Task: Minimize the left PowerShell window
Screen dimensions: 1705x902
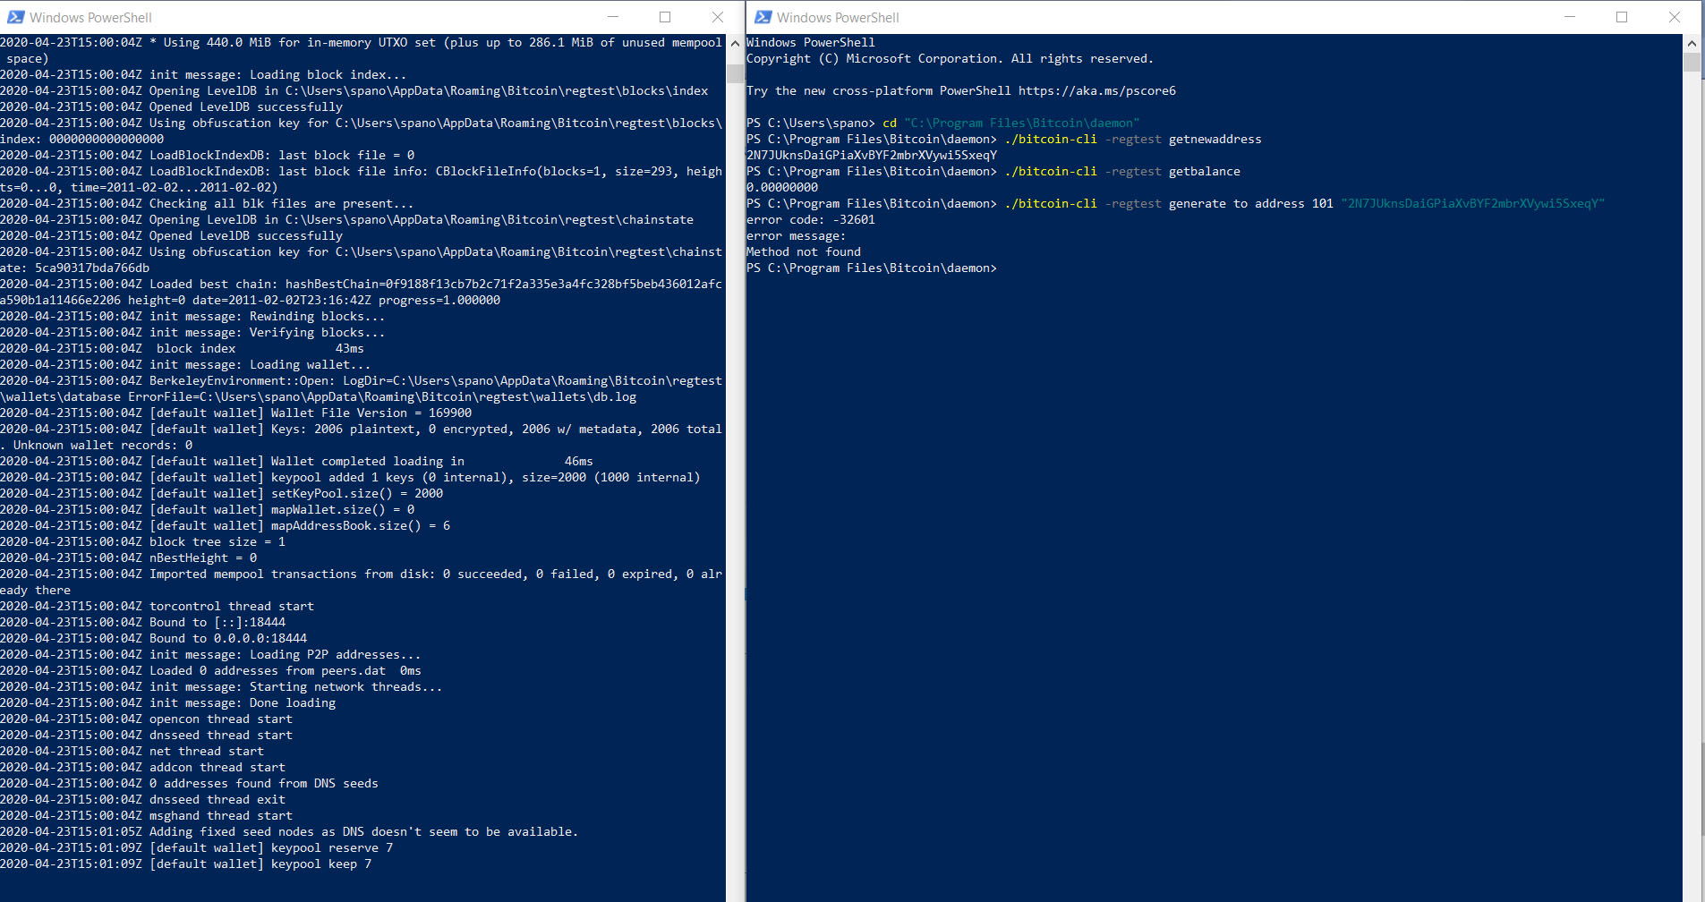Action: pos(613,17)
